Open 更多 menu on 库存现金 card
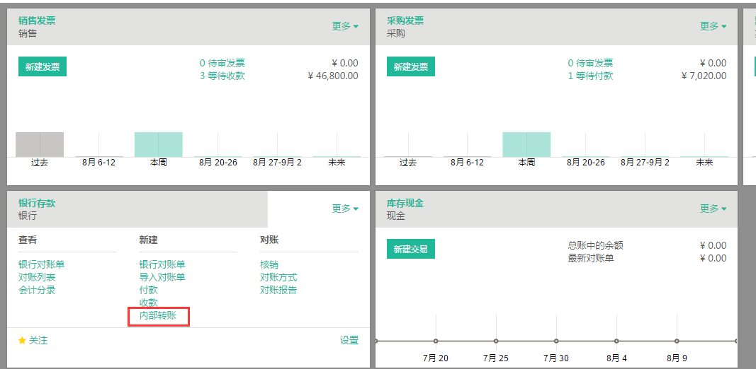Screen dimensions: 756x369 click(713, 209)
